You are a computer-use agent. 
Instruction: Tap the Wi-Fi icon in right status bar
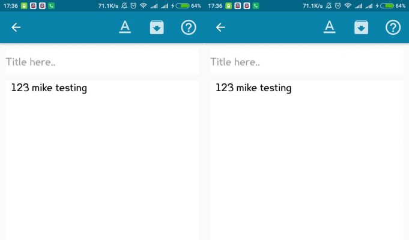[x=348, y=6]
